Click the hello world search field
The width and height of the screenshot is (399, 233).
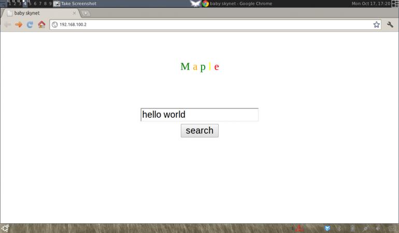pyautogui.click(x=199, y=115)
